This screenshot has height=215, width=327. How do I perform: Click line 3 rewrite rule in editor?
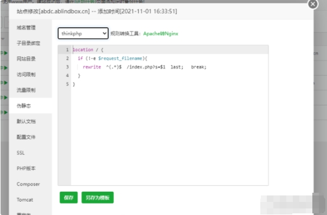[x=144, y=67]
